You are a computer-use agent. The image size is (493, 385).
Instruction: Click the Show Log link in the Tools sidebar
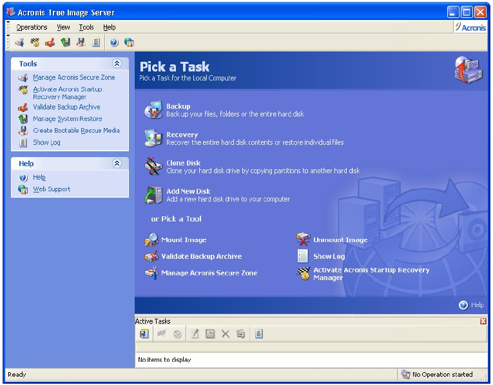[46, 142]
